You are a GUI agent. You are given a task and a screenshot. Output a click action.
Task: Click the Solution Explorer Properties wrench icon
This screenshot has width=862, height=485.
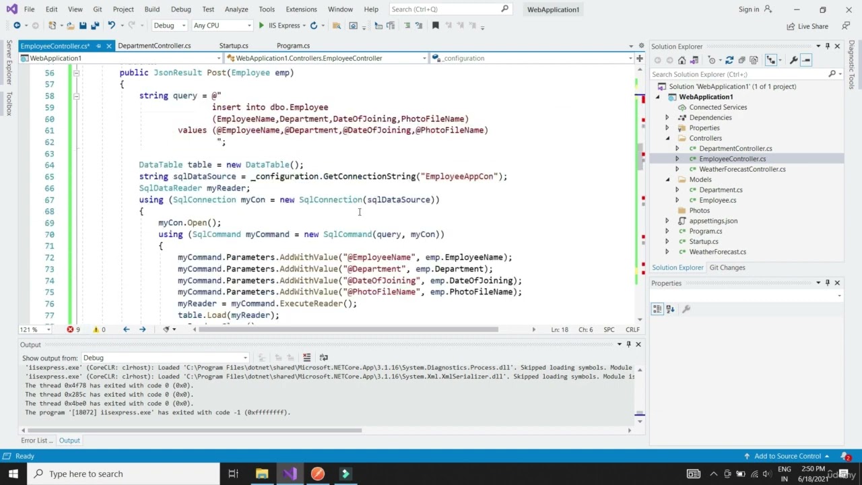[793, 61]
